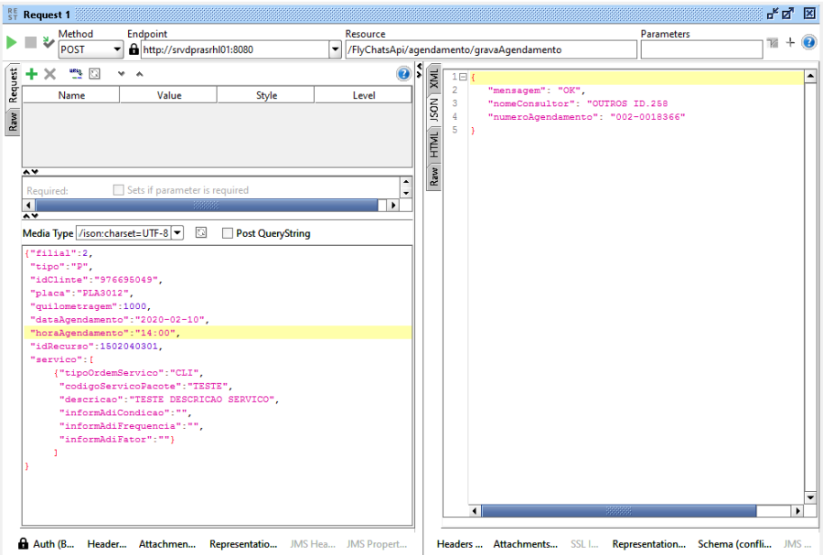Image resolution: width=823 pixels, height=555 pixels.
Task: Click the green plus add parameter icon
Action: (31, 74)
